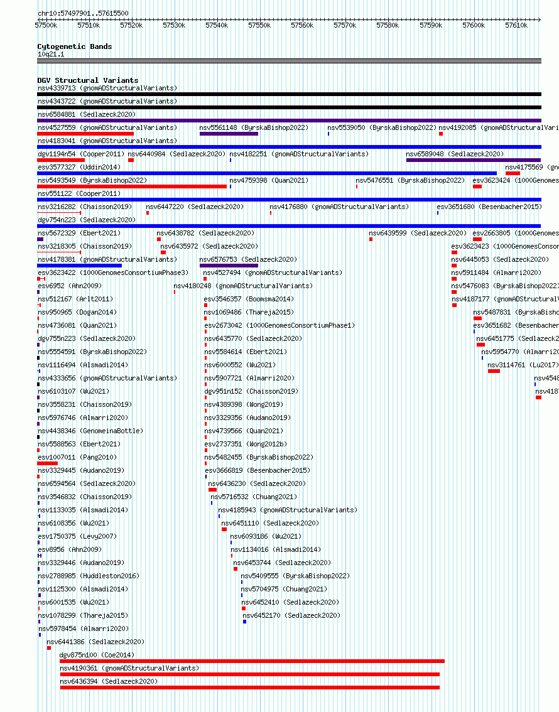Select the purple nsv6589048 variant bar

[474, 160]
